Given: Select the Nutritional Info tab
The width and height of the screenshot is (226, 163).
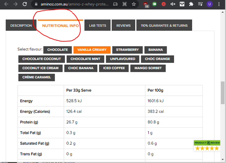Looking at the screenshot, I should tap(60, 25).
